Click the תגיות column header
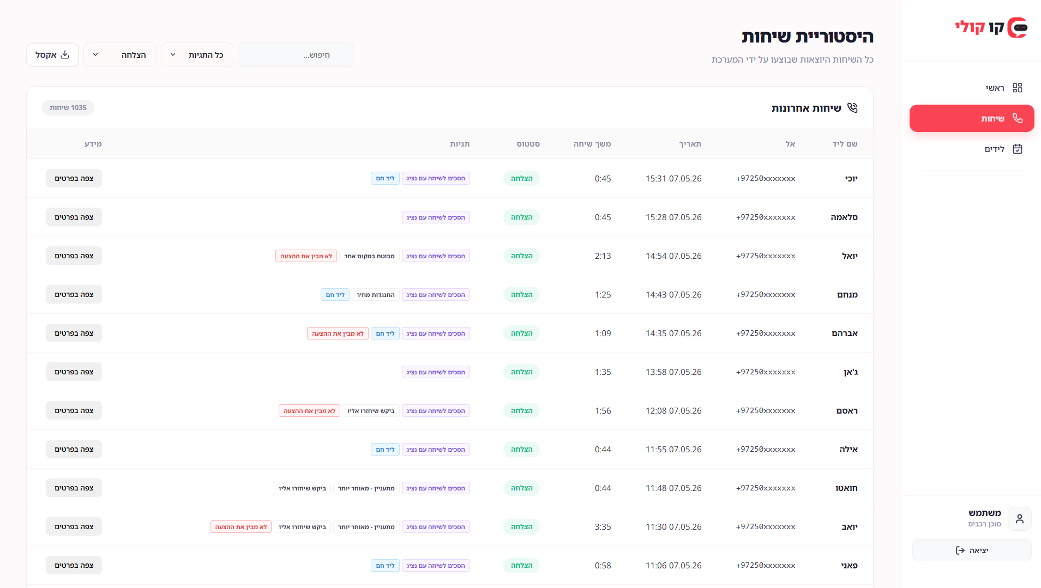 pyautogui.click(x=460, y=144)
